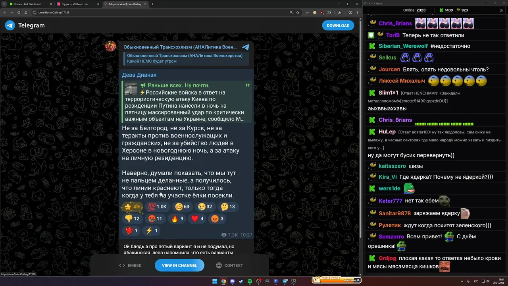Click the DOWNLOAD button
This screenshot has height=286, width=508.
click(338, 25)
